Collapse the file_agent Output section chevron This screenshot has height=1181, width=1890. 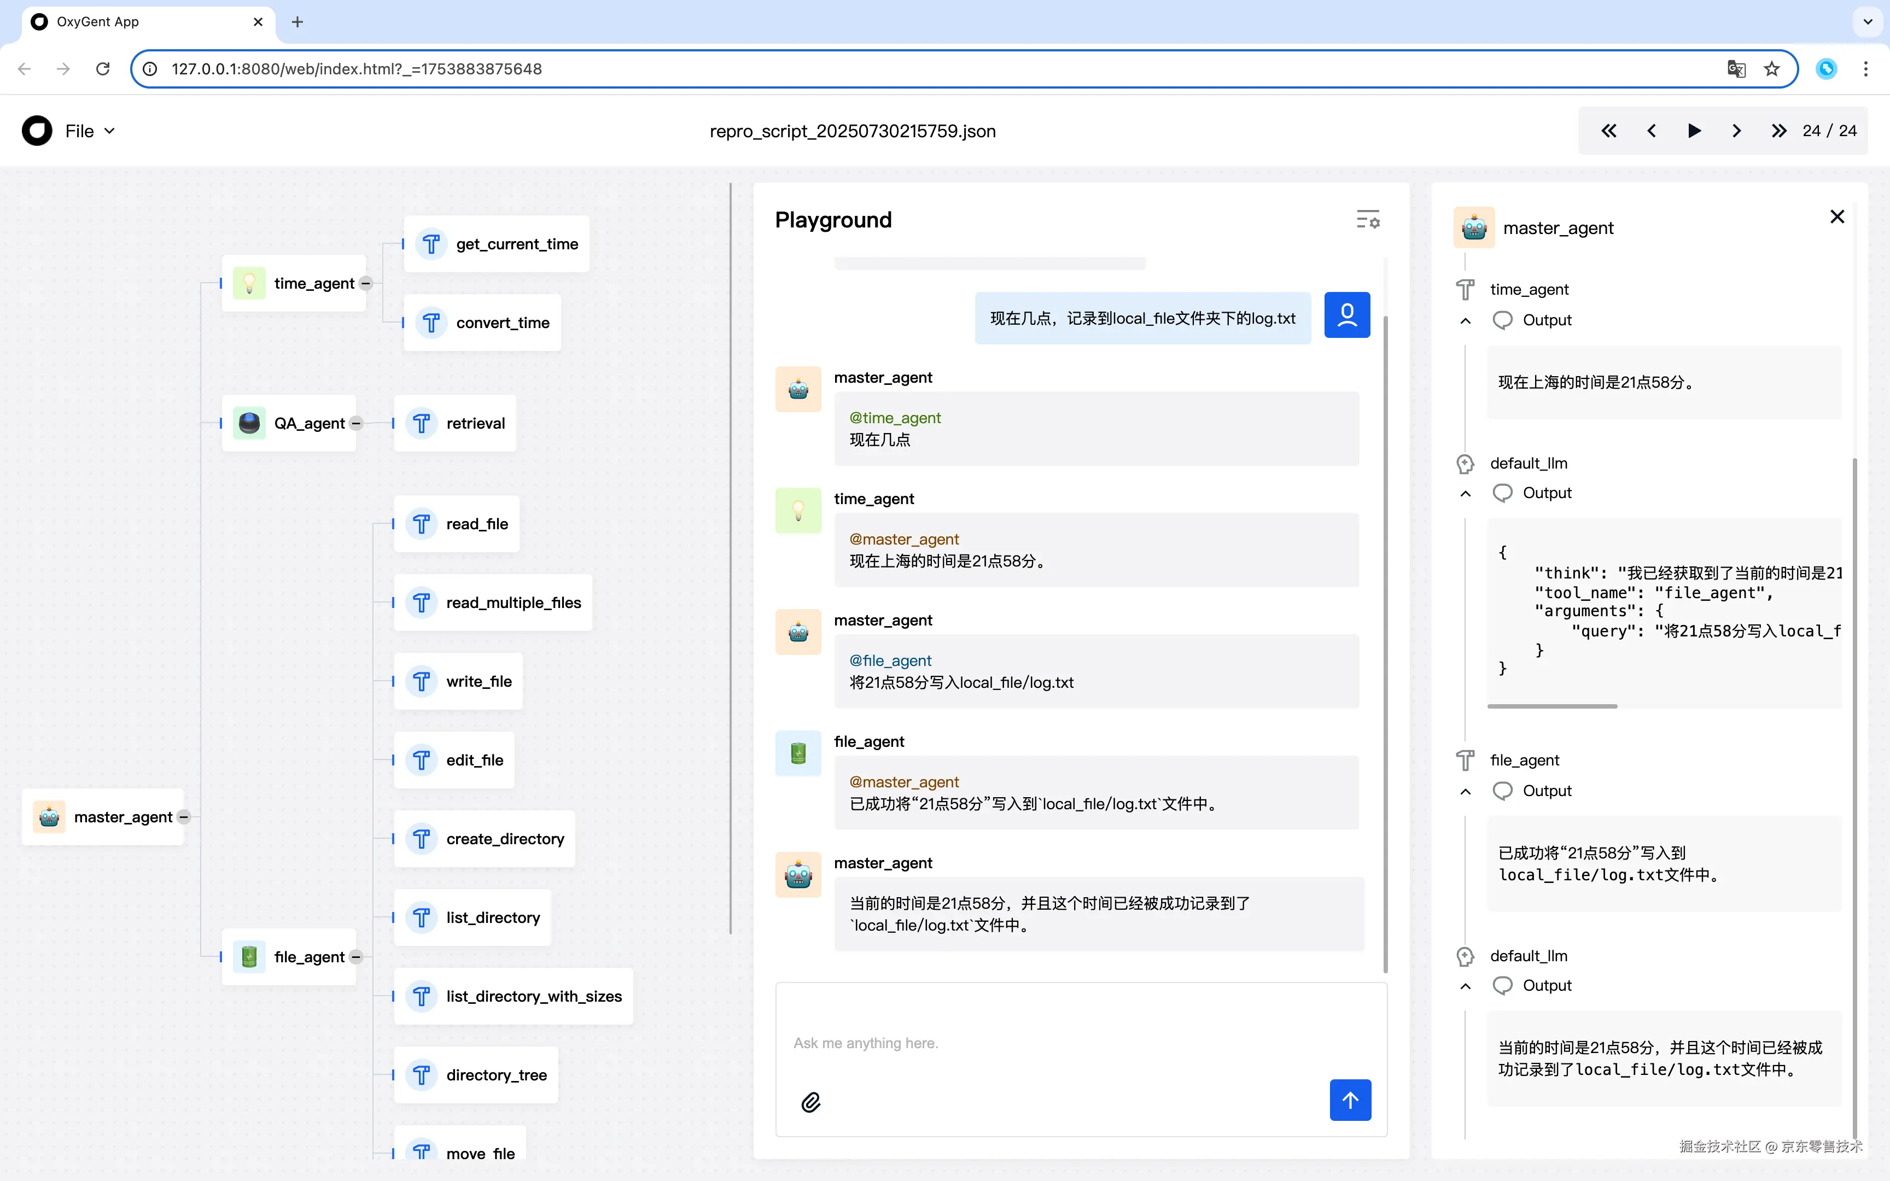pyautogui.click(x=1465, y=791)
